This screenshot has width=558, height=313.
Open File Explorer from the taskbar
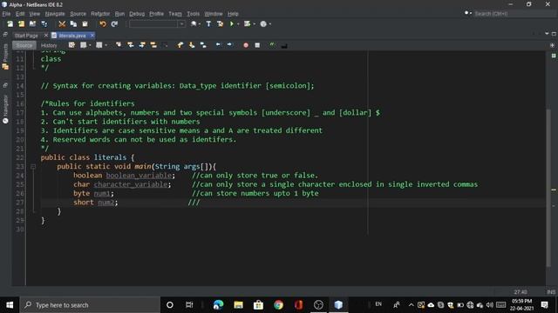coord(238,305)
